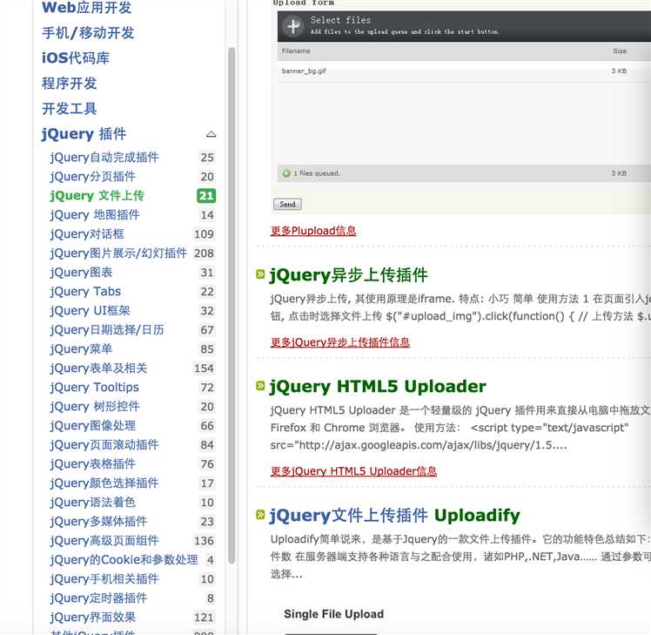Select jQuery颜色选择插件 in sidebar
The height and width of the screenshot is (635, 651).
click(x=104, y=483)
